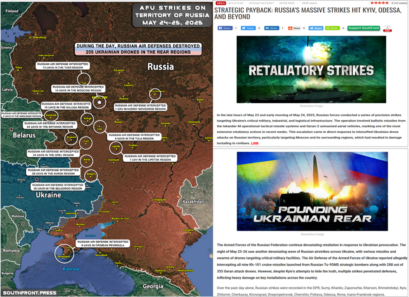The image size is (409, 297).
Task: Click the Rostov-on-Don city label
Action: coord(120,218)
